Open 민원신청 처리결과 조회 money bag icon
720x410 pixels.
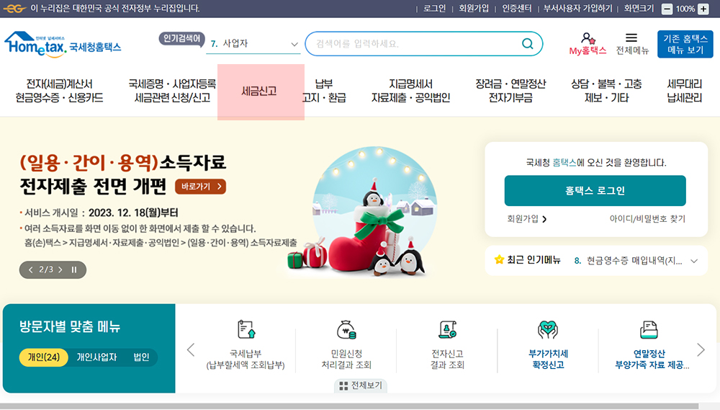point(346,329)
